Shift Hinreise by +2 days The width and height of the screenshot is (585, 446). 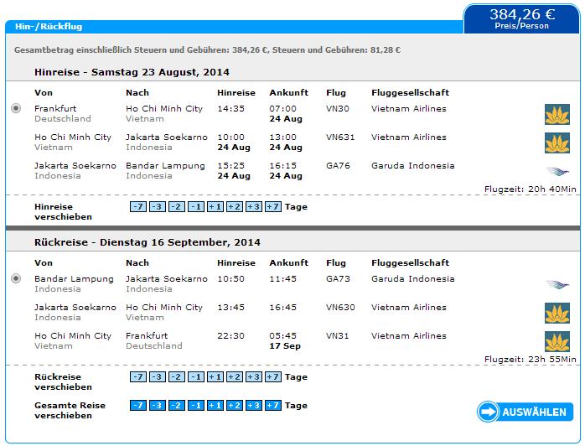click(x=235, y=207)
